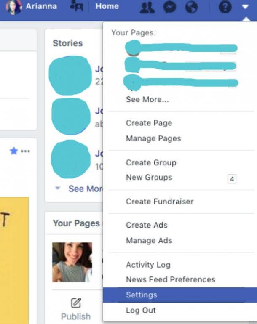257x324 pixels.
Task: Open Activity Log from menu
Action: tap(148, 265)
